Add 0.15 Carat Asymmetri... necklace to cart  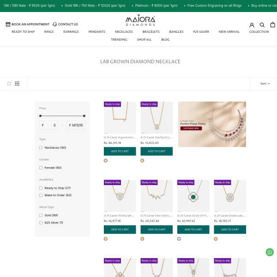point(120,151)
